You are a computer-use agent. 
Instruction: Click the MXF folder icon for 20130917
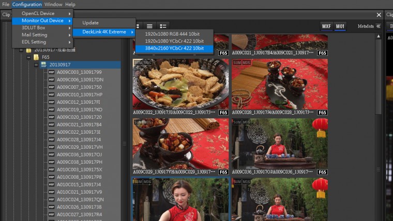tap(44, 65)
